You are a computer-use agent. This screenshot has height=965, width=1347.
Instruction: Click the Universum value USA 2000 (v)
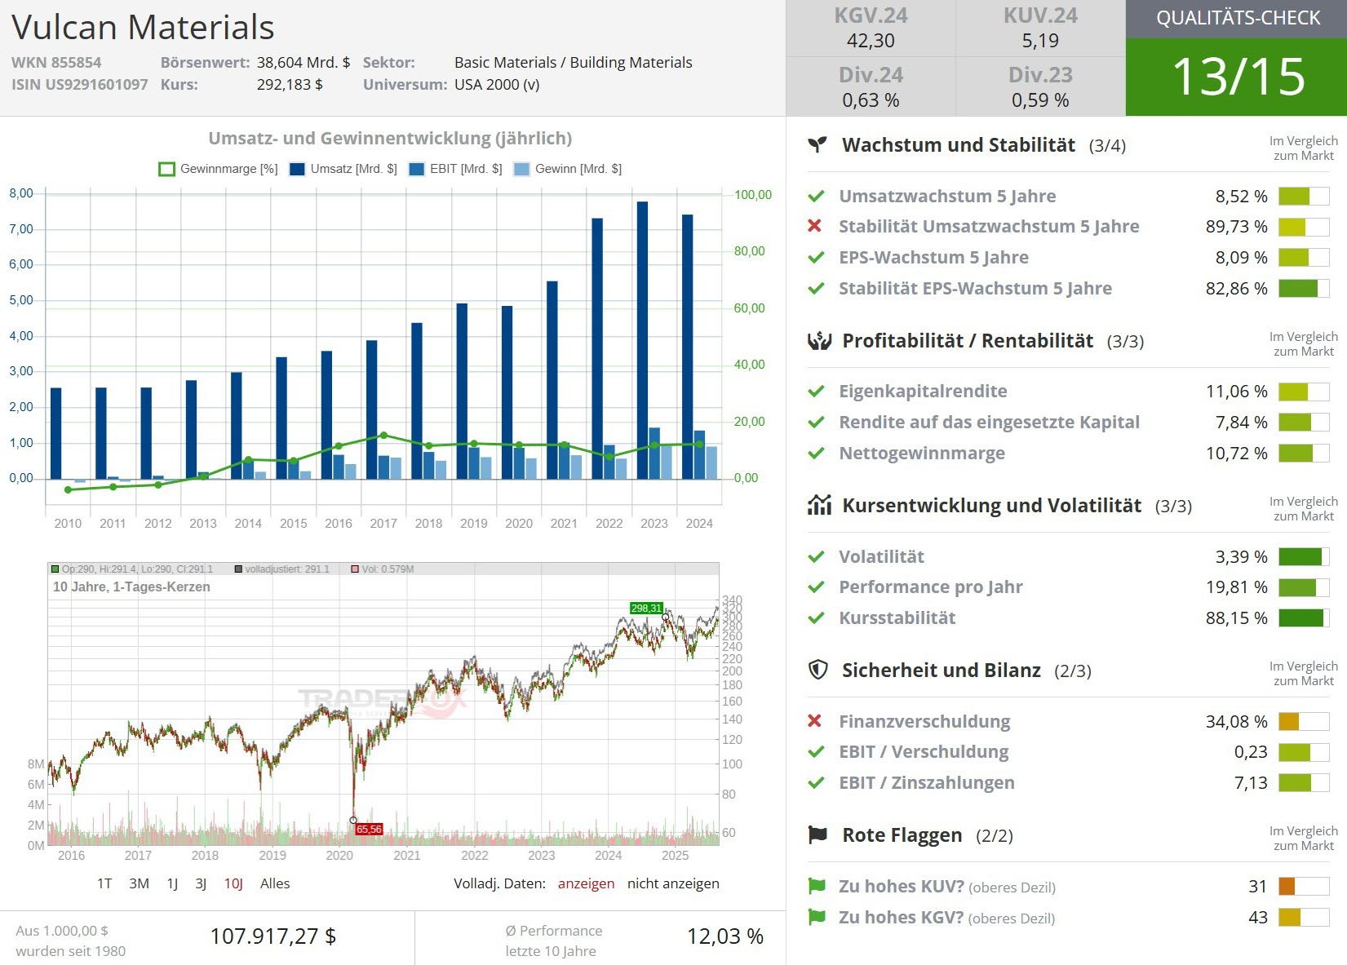[497, 85]
